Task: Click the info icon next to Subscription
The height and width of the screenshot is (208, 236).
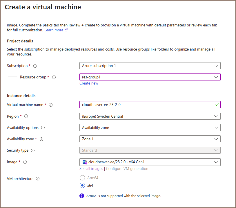Action: [35, 66]
